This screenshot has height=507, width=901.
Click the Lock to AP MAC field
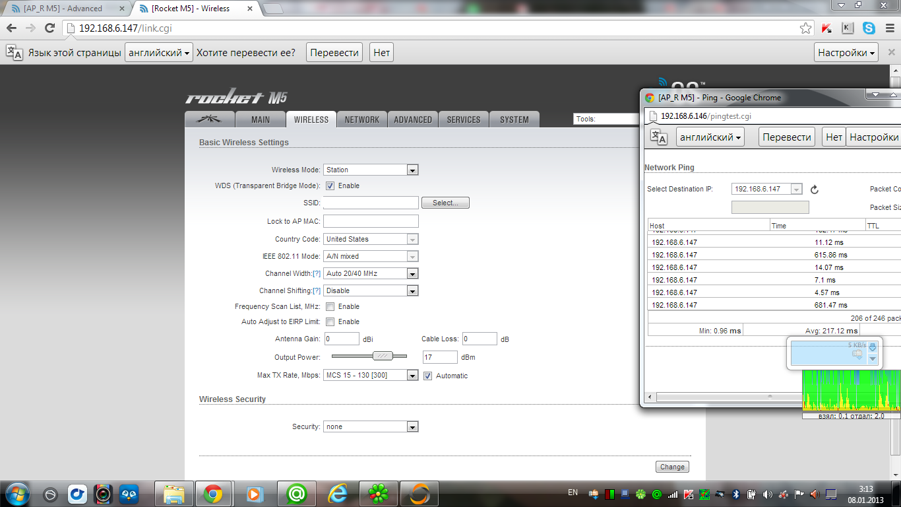pyautogui.click(x=371, y=221)
